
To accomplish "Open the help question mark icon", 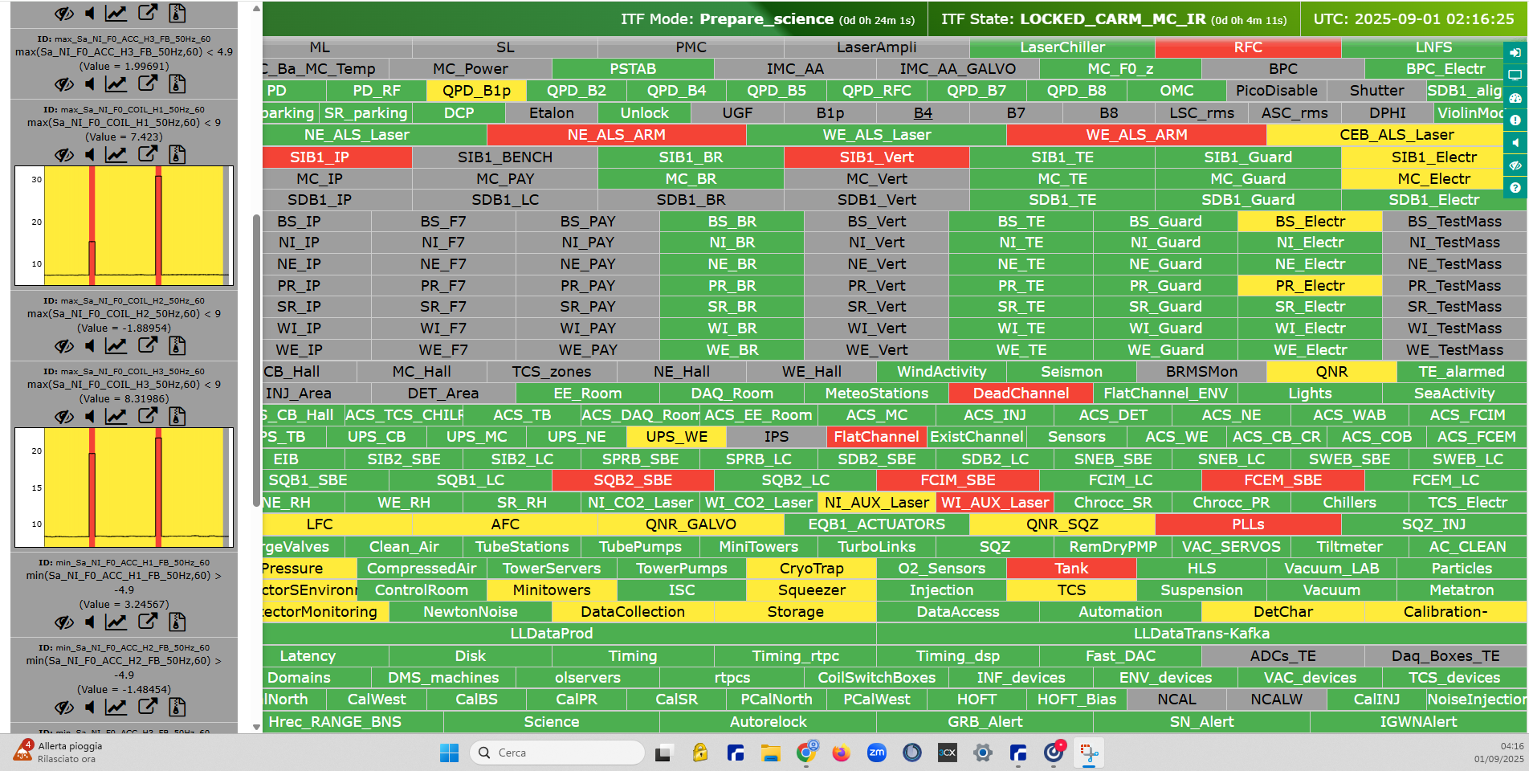I will click(1515, 188).
